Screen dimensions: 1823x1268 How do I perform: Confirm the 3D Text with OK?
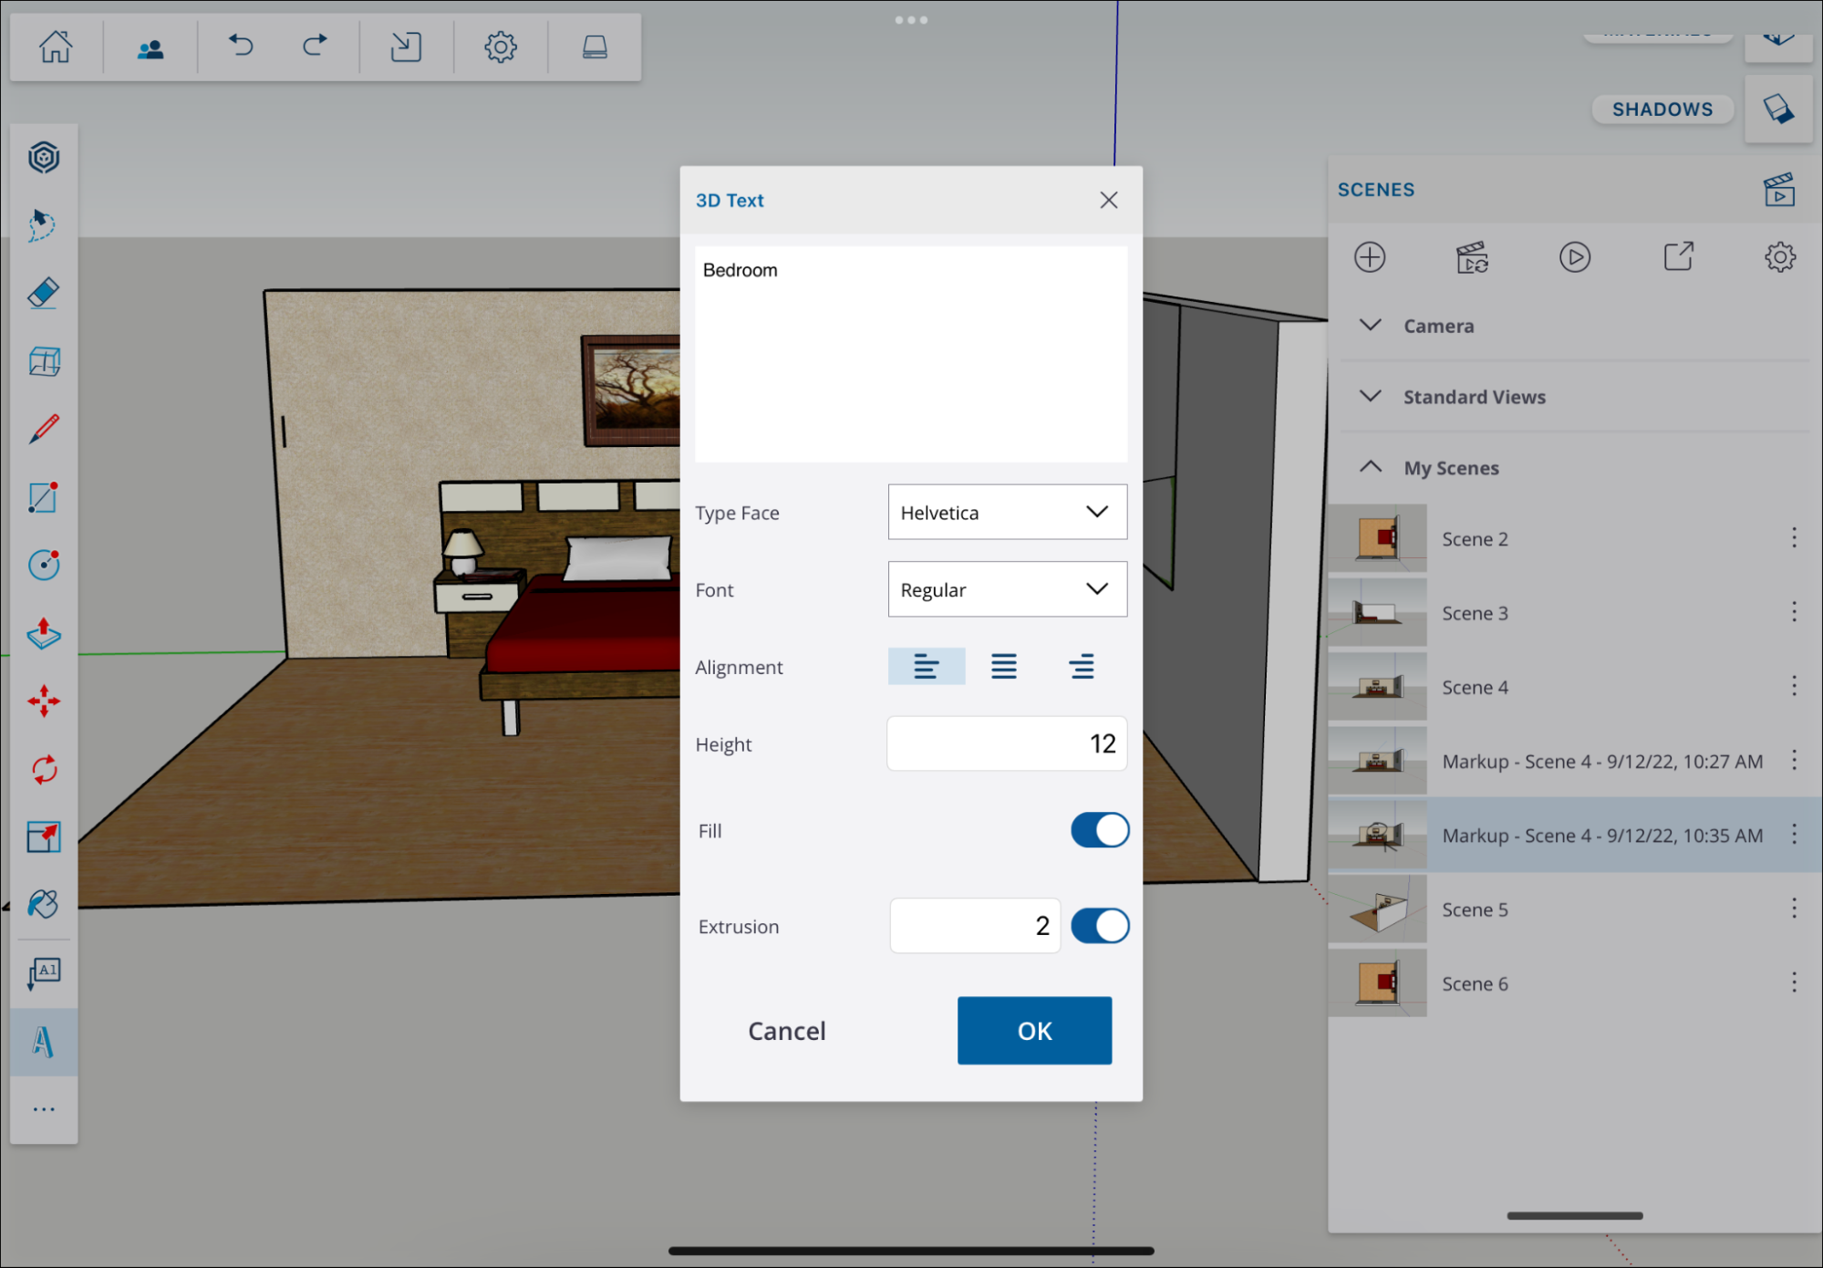coord(1033,1031)
